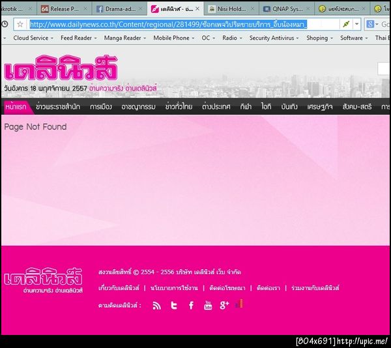Click the green plug icon in address bar
The image size is (391, 348).
click(346, 24)
